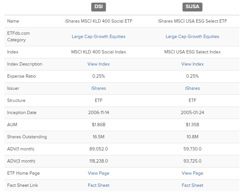The image size is (243, 195).
Task: Open SUSA's Large Cap Growth Equities category
Action: (192, 36)
